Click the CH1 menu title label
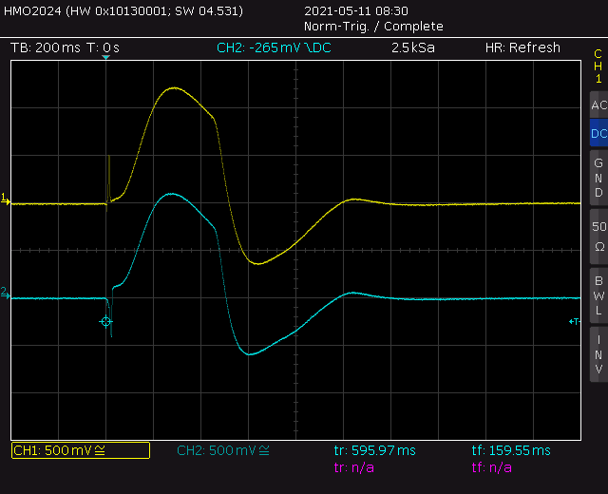This screenshot has width=608, height=494. [598, 66]
